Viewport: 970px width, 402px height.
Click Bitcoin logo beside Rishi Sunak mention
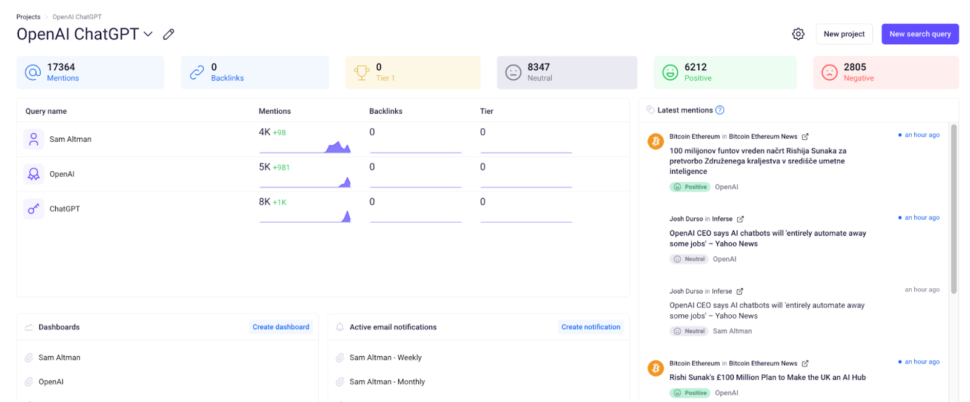(655, 368)
